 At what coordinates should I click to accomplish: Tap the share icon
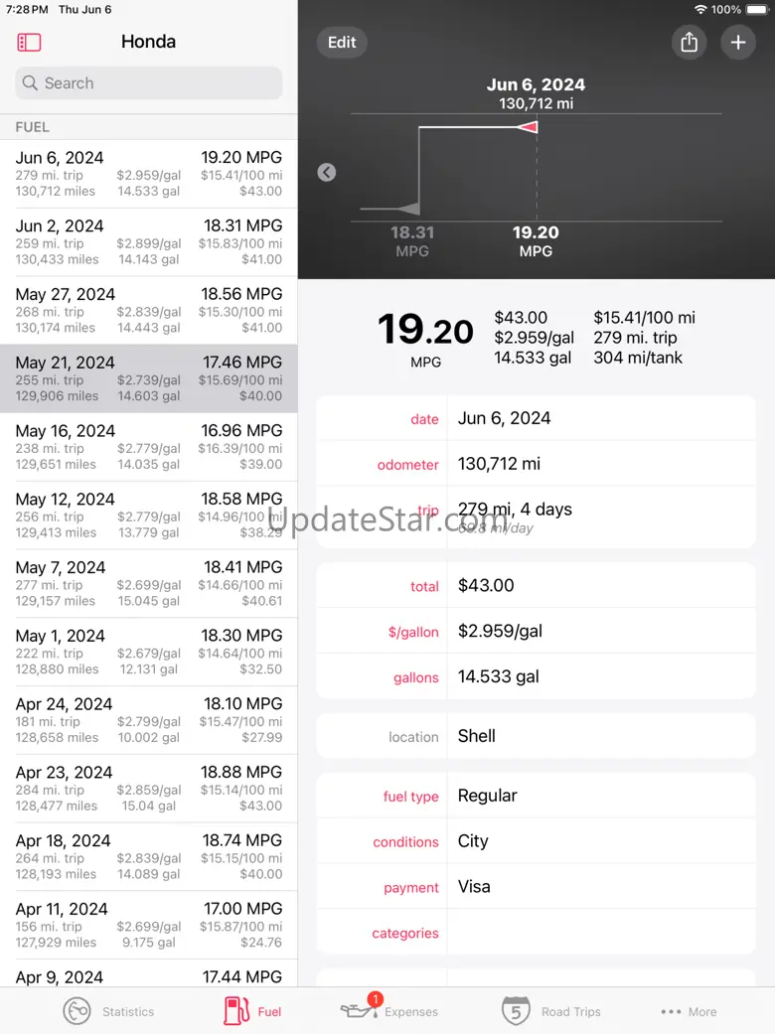pyautogui.click(x=689, y=42)
